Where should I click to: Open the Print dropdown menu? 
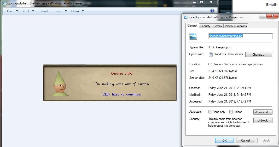point(28,11)
